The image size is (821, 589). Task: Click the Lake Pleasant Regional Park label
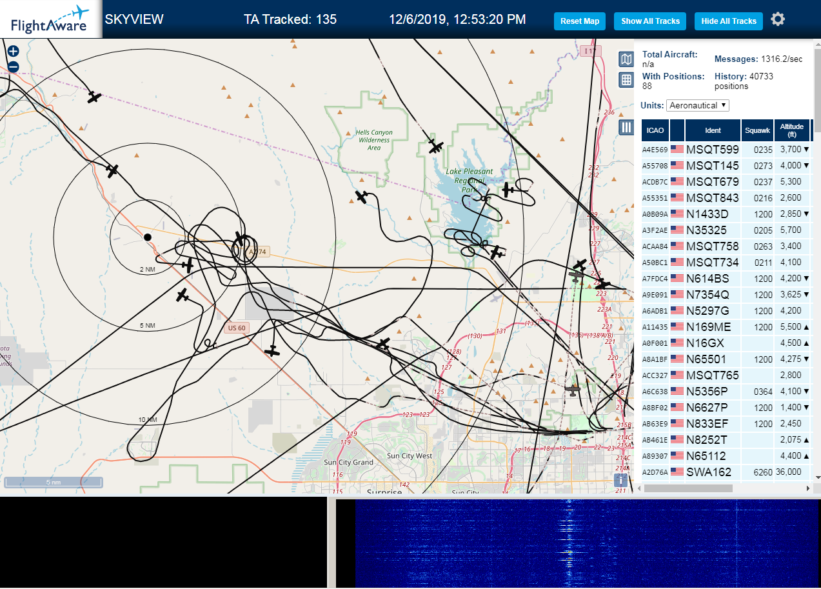(470, 181)
